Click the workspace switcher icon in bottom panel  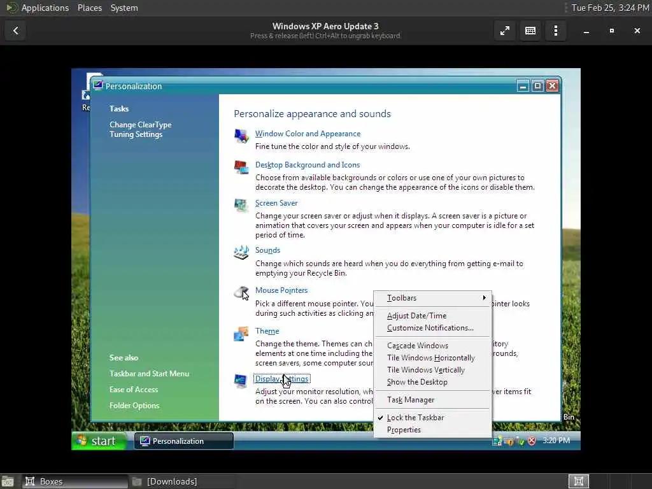[x=578, y=481]
